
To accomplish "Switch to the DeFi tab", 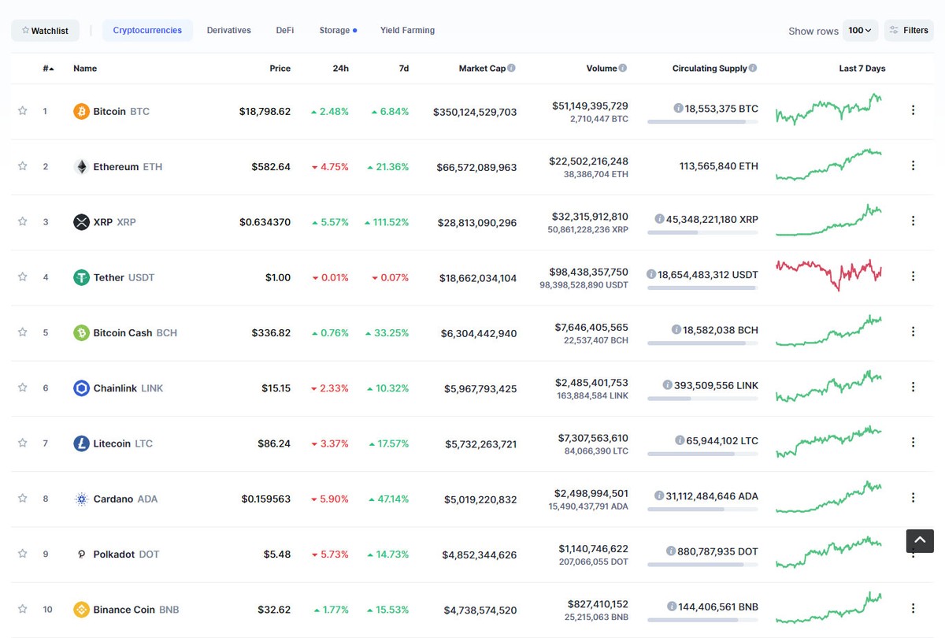I will [284, 30].
